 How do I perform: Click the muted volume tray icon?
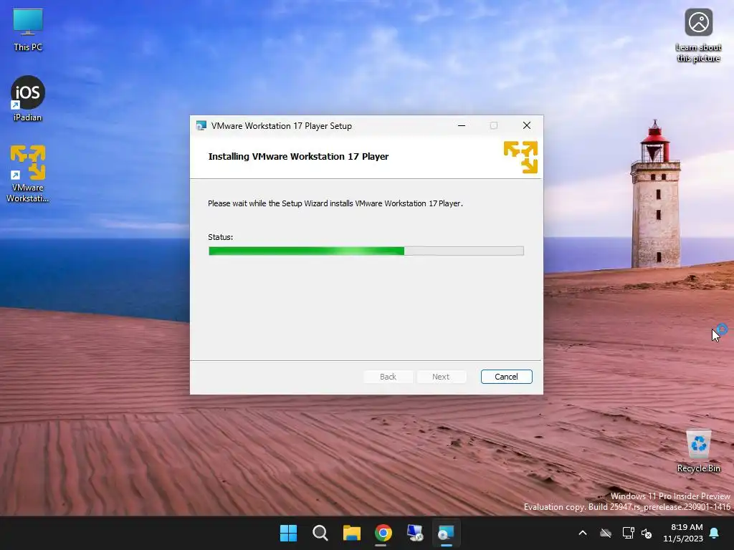[x=647, y=533]
